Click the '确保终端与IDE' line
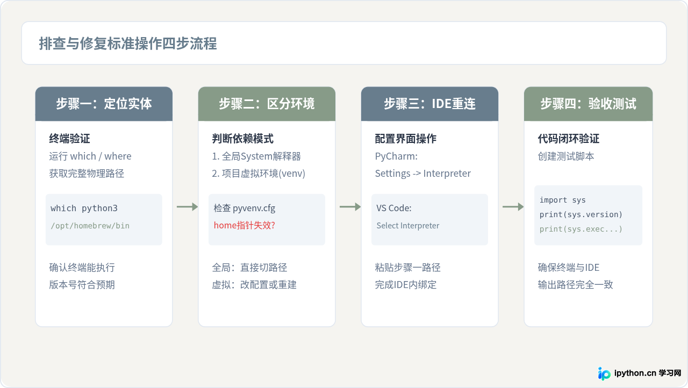 (569, 268)
